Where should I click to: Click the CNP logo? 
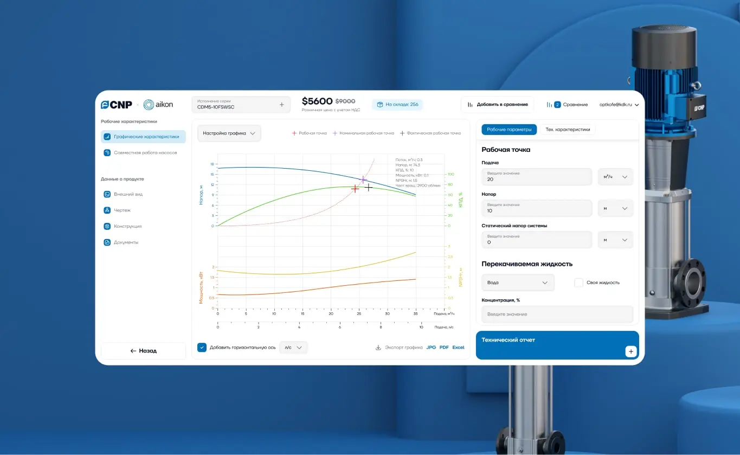click(117, 105)
